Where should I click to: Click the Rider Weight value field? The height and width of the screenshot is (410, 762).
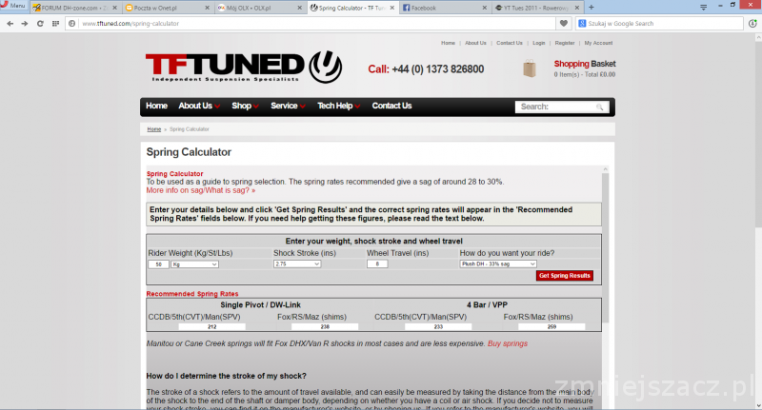[x=158, y=264]
